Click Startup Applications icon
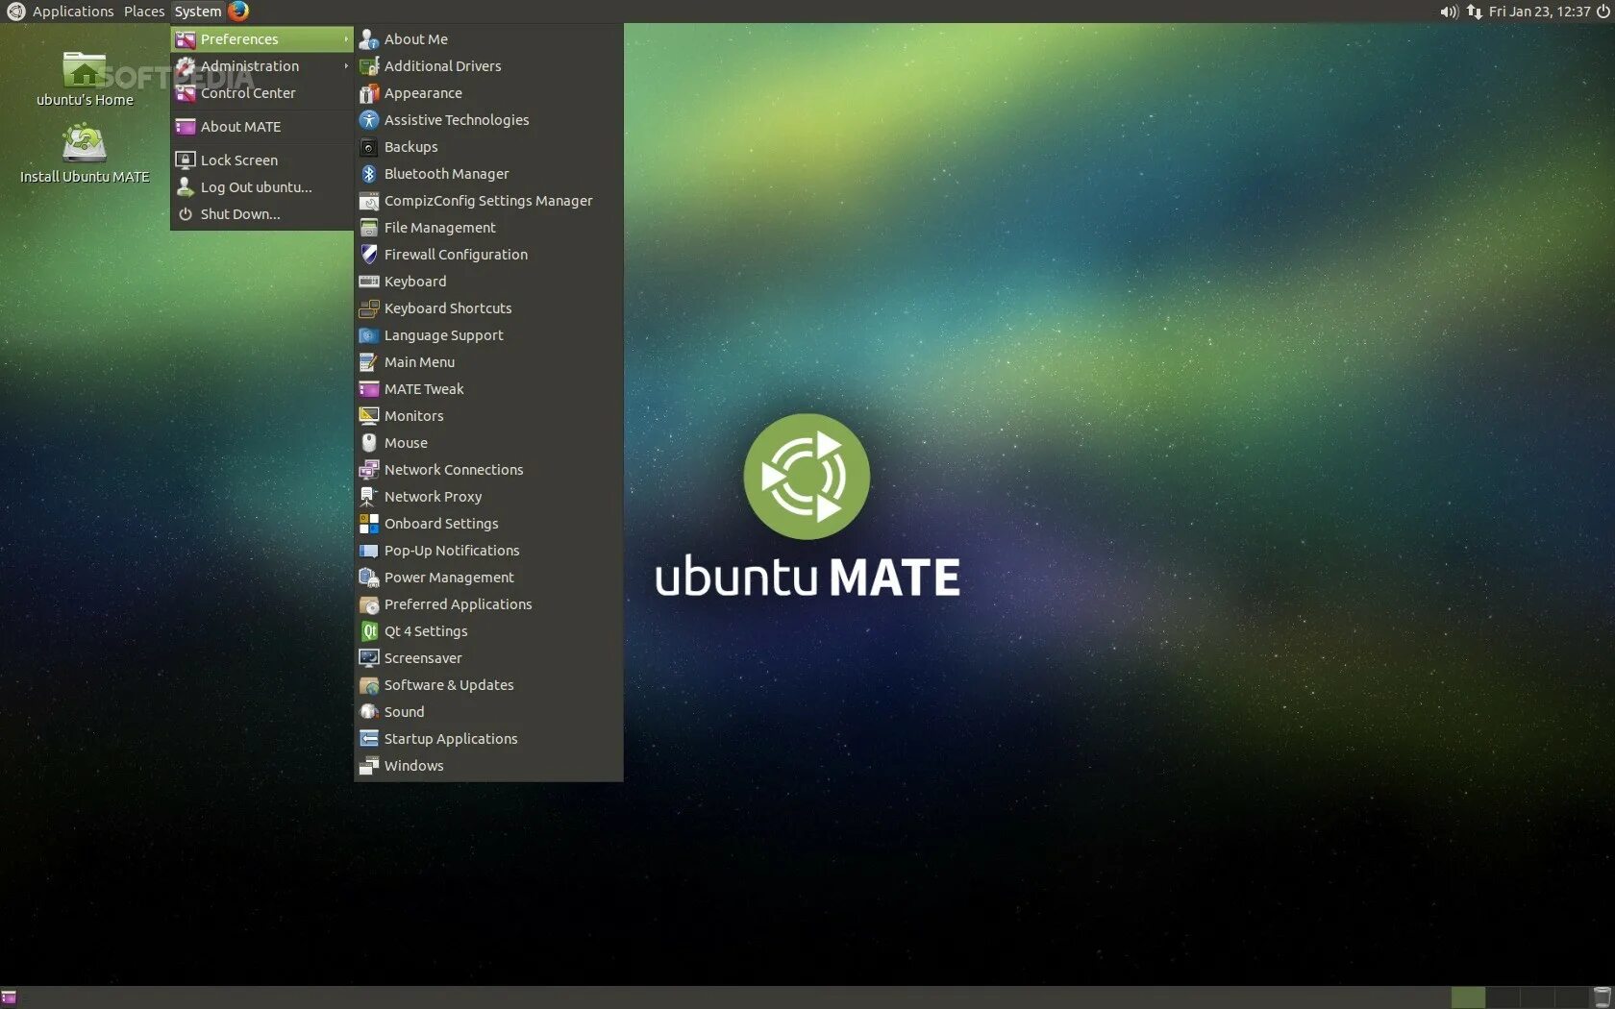 tap(369, 739)
